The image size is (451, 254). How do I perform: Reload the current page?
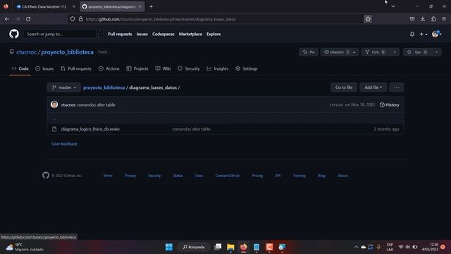28,19
